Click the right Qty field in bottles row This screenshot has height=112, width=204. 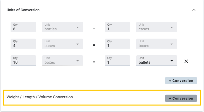[117, 27]
